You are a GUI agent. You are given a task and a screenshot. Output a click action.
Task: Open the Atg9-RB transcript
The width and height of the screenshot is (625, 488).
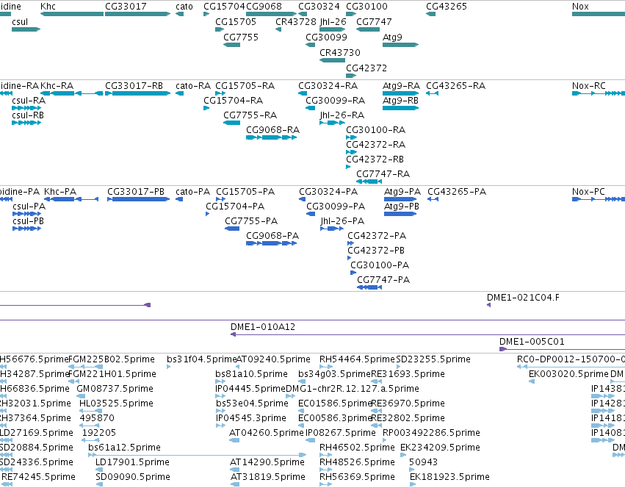[x=400, y=108]
